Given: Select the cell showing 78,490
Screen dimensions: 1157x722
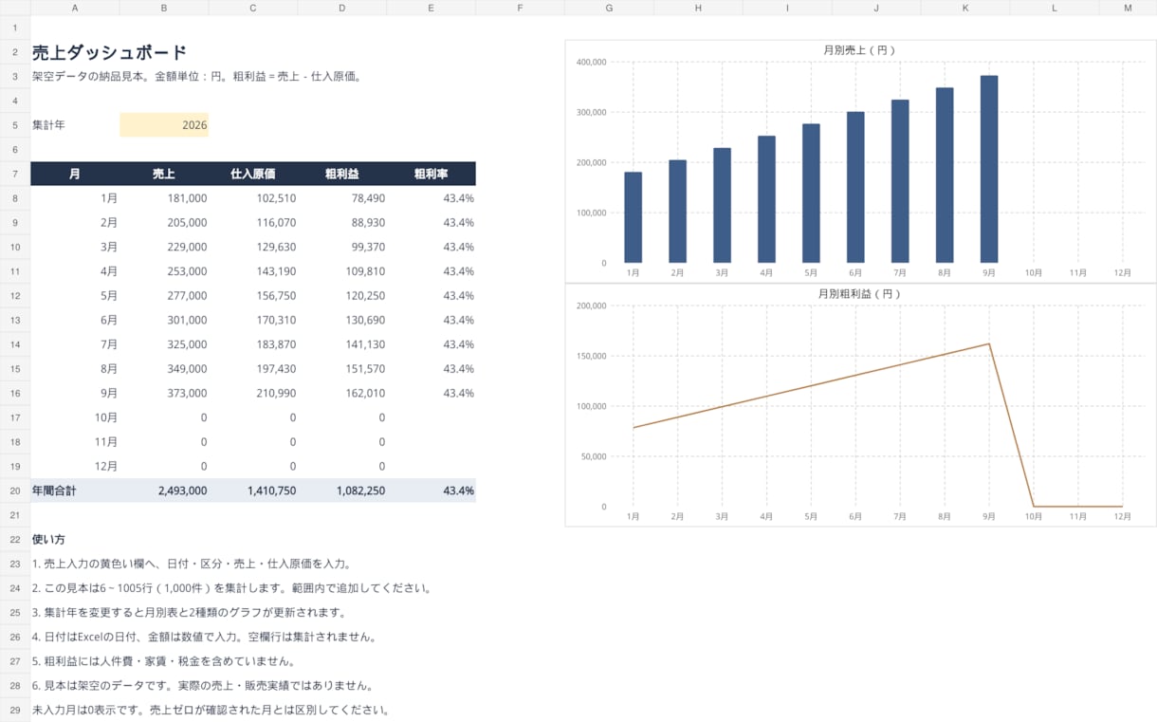Looking at the screenshot, I should click(342, 198).
